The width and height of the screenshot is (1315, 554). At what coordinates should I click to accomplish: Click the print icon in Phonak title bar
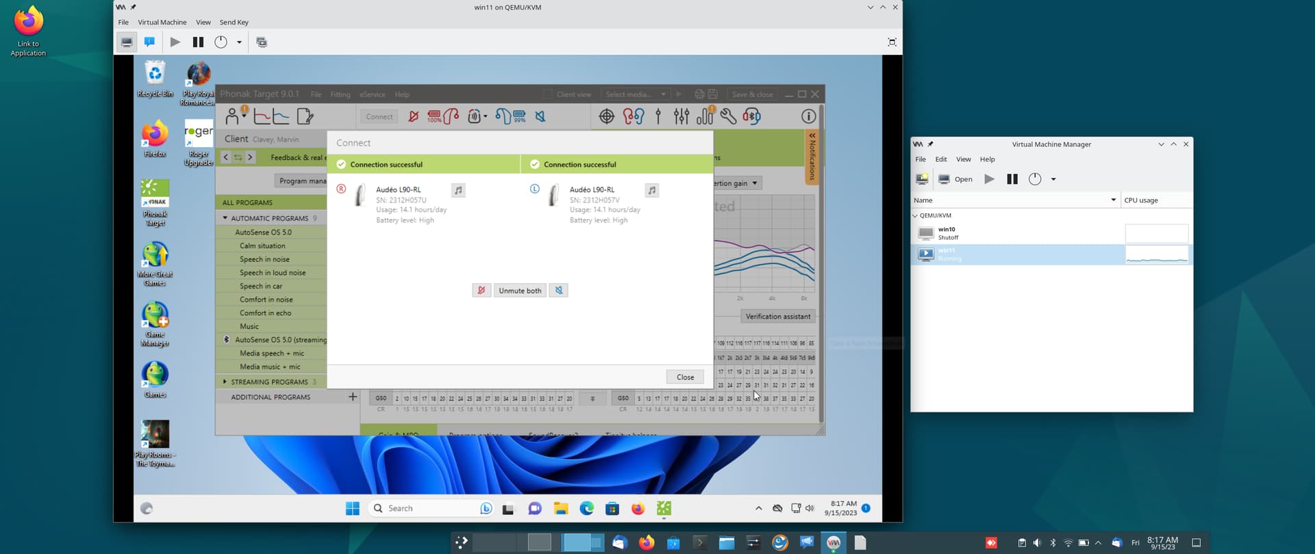pyautogui.click(x=699, y=94)
